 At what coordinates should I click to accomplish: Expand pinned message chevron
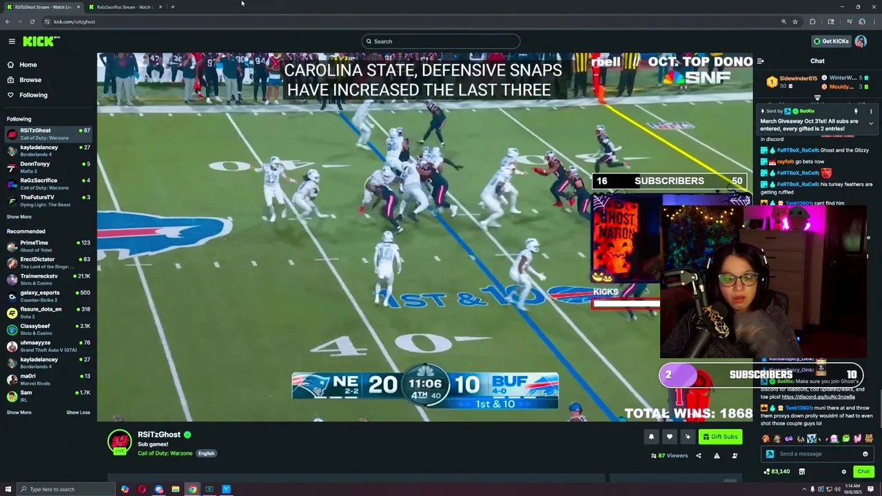pyautogui.click(x=871, y=123)
